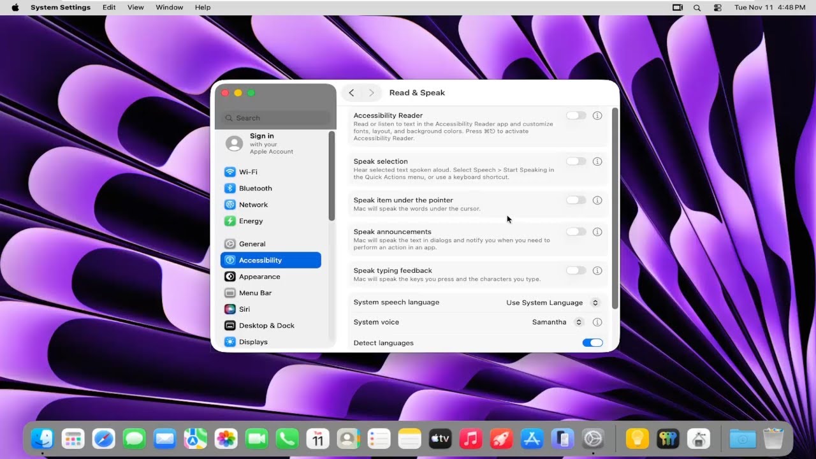Viewport: 816px width, 459px height.
Task: Enable Speak typing feedback
Action: pos(576,271)
